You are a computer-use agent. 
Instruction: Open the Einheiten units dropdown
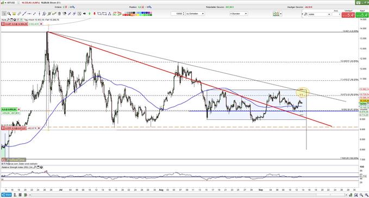pos(195,14)
